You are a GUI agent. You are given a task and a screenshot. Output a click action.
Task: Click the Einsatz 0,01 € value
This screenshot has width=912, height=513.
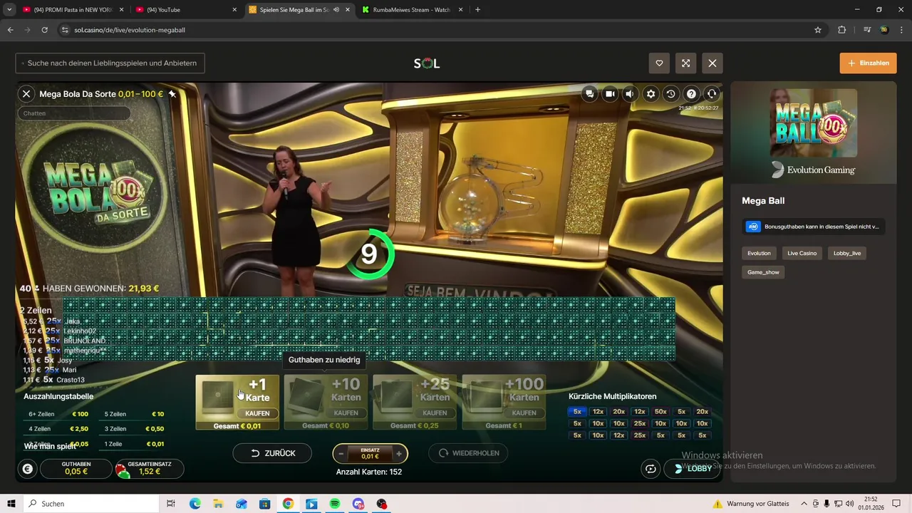pos(370,453)
